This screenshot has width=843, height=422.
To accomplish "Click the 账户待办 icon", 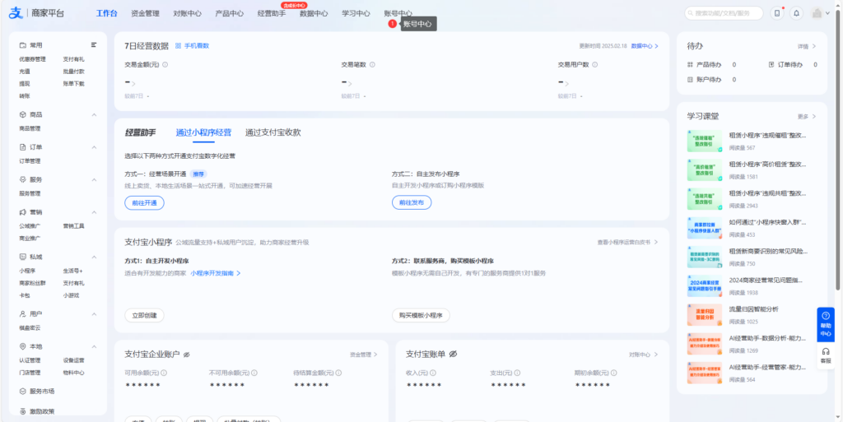I will click(x=691, y=80).
